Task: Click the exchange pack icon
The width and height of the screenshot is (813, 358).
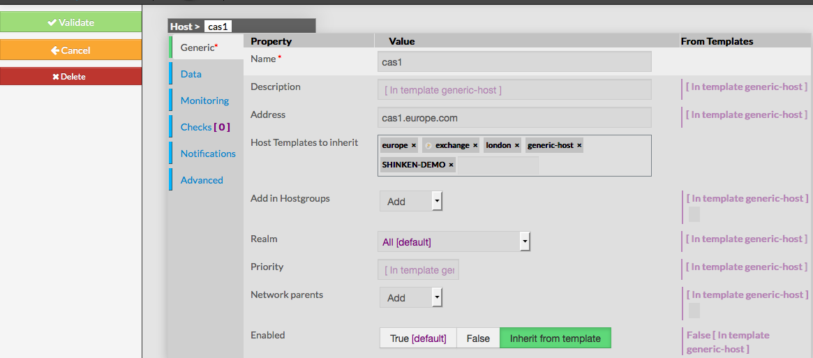Action: (x=428, y=146)
